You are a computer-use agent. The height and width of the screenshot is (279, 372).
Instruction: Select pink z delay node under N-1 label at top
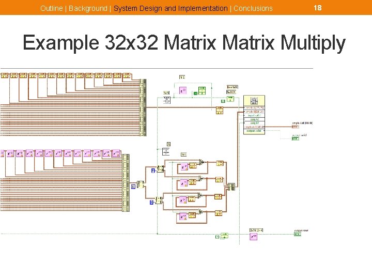tap(183, 90)
